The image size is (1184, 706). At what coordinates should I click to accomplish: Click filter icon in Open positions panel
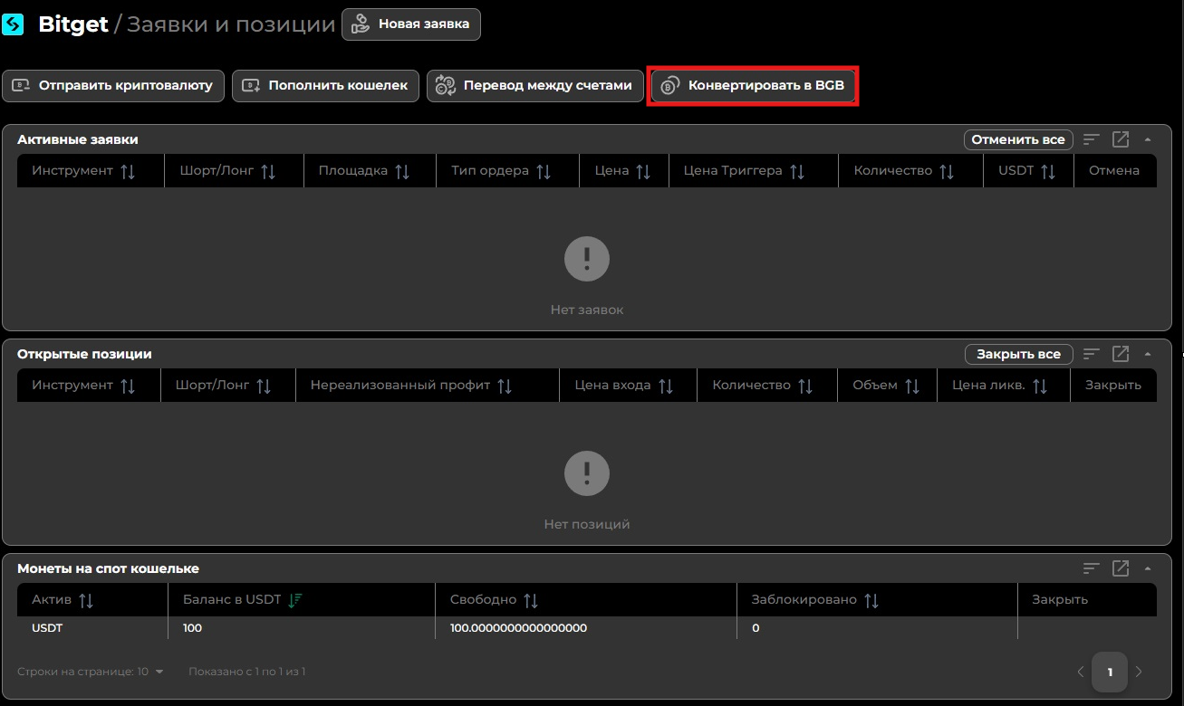(1092, 354)
